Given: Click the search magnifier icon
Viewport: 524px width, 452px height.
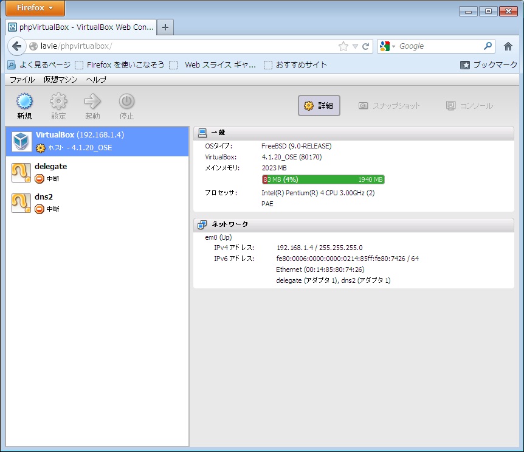Looking at the screenshot, I should point(488,46).
